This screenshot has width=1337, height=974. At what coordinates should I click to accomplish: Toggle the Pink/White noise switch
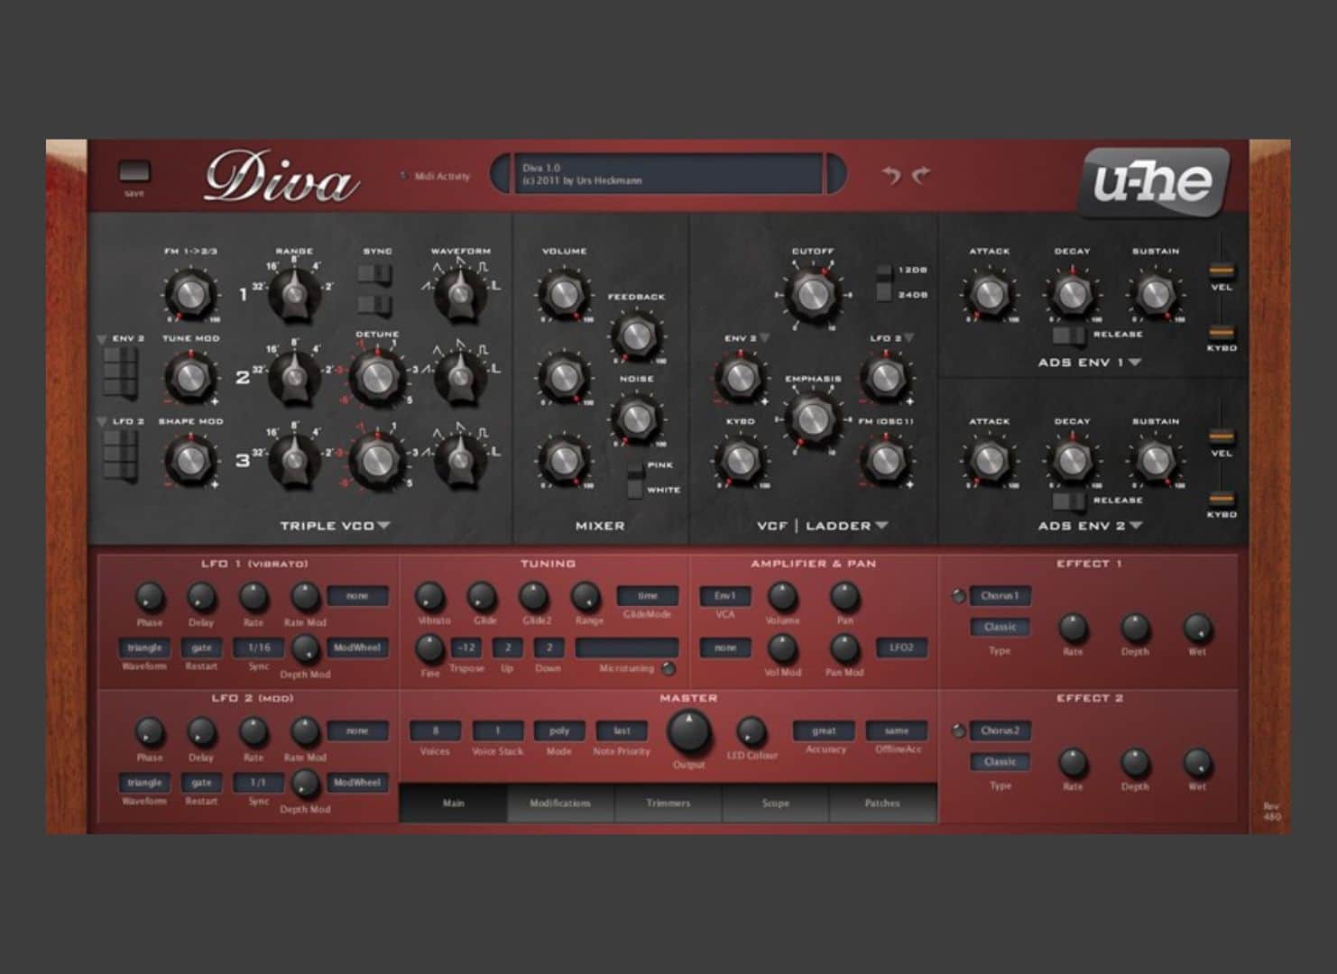tap(636, 478)
